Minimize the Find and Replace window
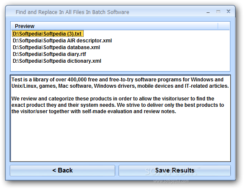 click(208, 12)
